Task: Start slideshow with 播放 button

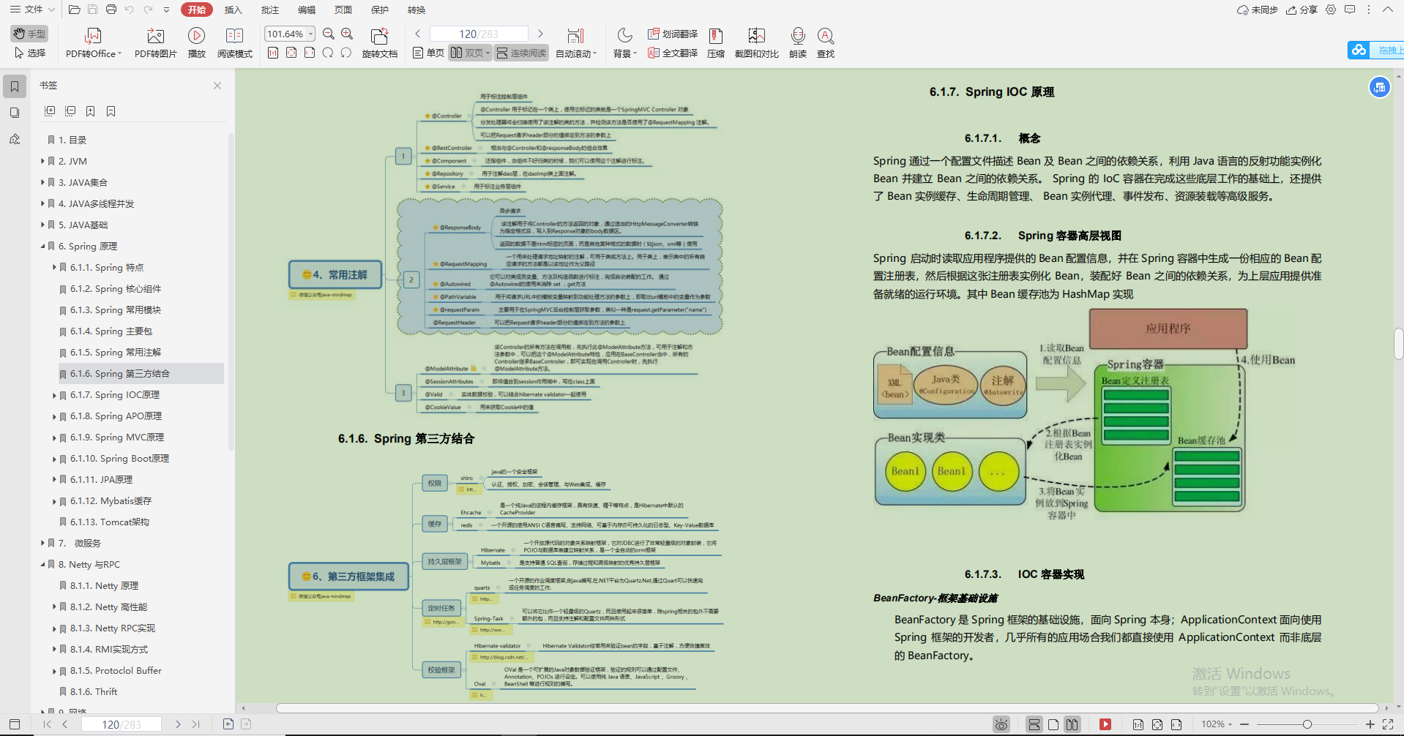Action: 196,43
